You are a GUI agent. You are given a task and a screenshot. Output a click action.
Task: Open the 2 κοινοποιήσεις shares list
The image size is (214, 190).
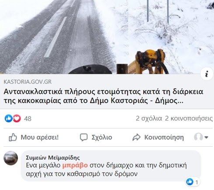(189, 118)
